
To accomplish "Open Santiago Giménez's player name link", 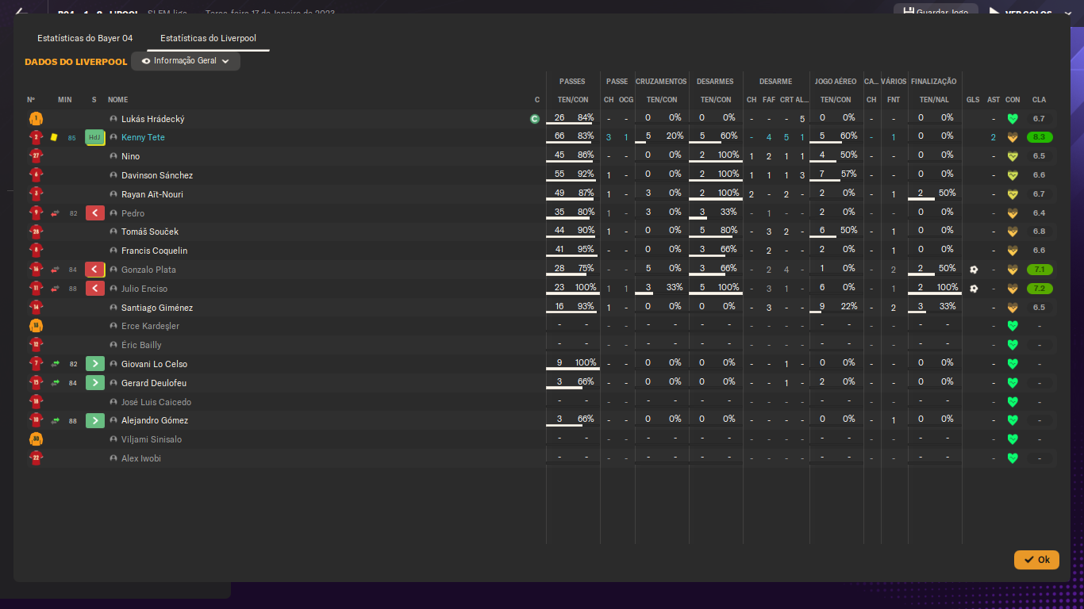I will [157, 308].
